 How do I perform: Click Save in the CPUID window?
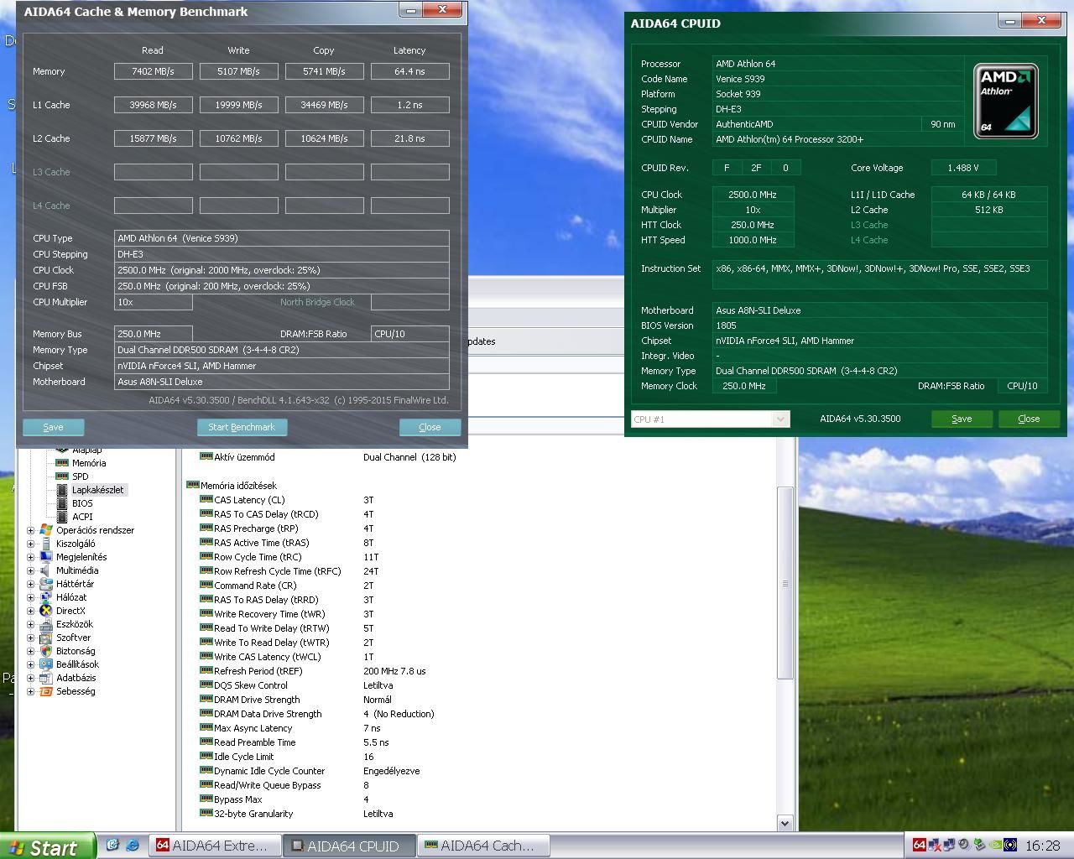(962, 419)
